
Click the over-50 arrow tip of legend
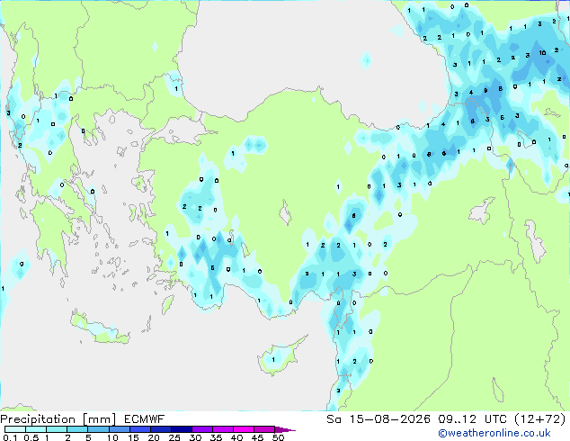285,429
